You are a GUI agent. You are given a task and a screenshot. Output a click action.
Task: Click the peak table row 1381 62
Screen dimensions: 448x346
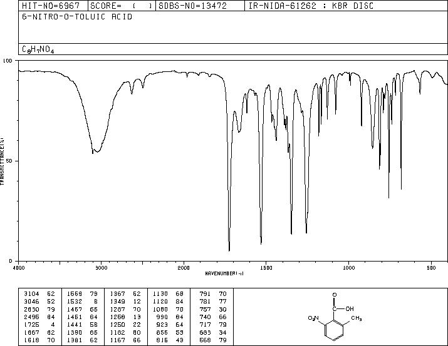[82, 340]
